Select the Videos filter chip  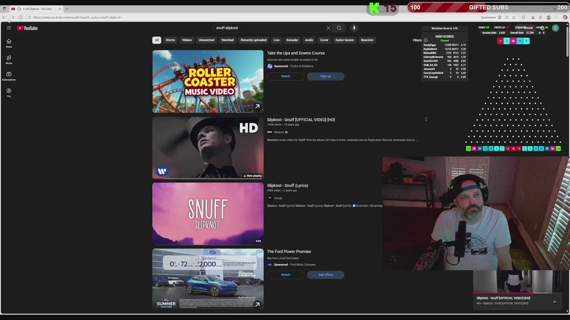pyautogui.click(x=187, y=40)
